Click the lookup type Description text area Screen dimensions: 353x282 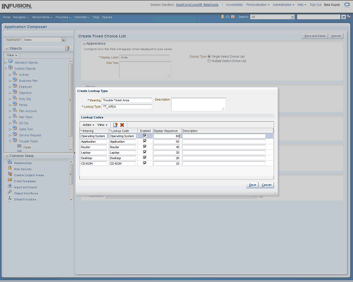198,104
